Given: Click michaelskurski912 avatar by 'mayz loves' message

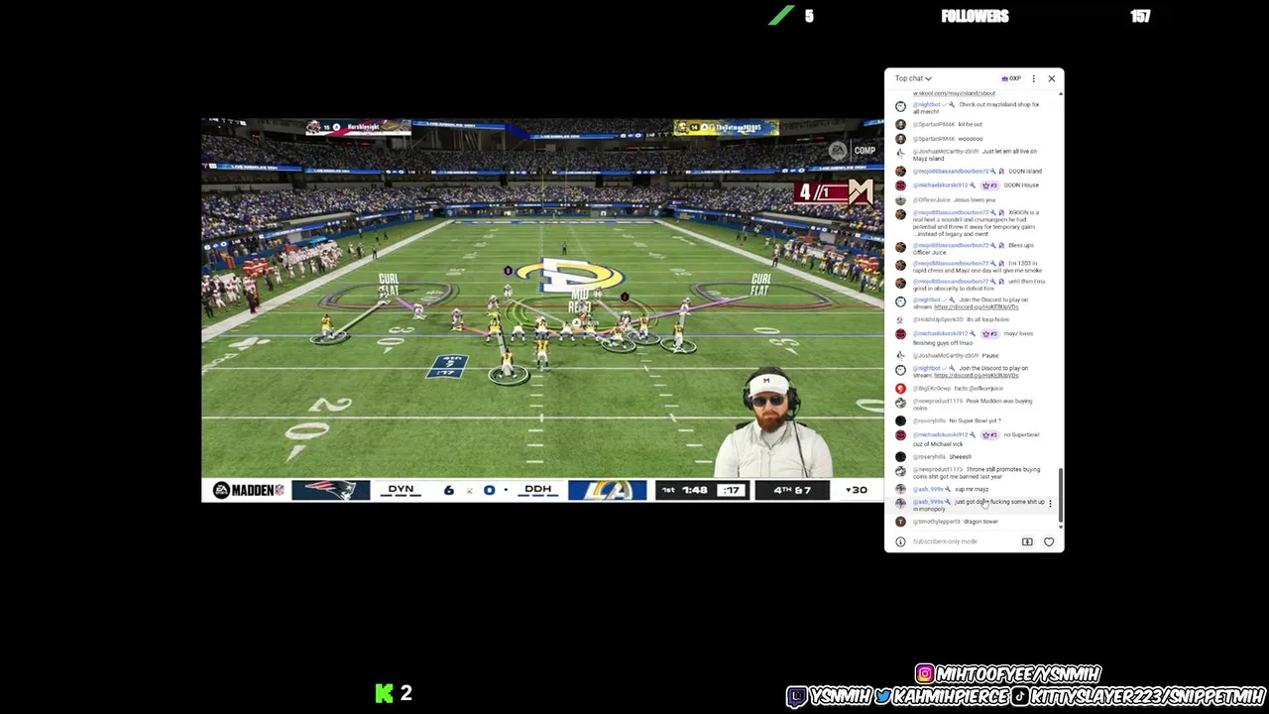Looking at the screenshot, I should pos(900,335).
